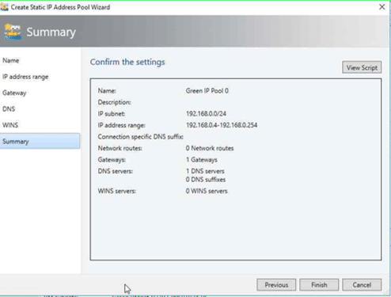
Task: Click the 'IP address range:' label in summary
Action: point(121,125)
